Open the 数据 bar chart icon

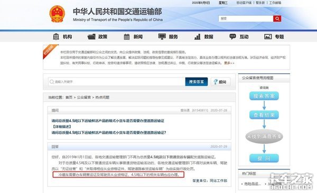pyautogui.click(x=197, y=36)
